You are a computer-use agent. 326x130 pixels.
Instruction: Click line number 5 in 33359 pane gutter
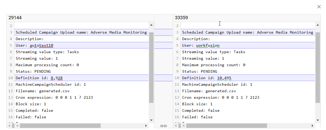[177, 45]
